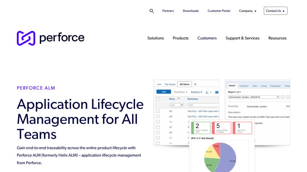Click the Contact Us button

pyautogui.click(x=276, y=11)
